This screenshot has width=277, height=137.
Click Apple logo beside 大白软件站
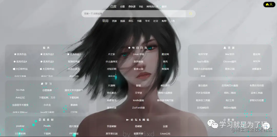[x=41, y=69]
